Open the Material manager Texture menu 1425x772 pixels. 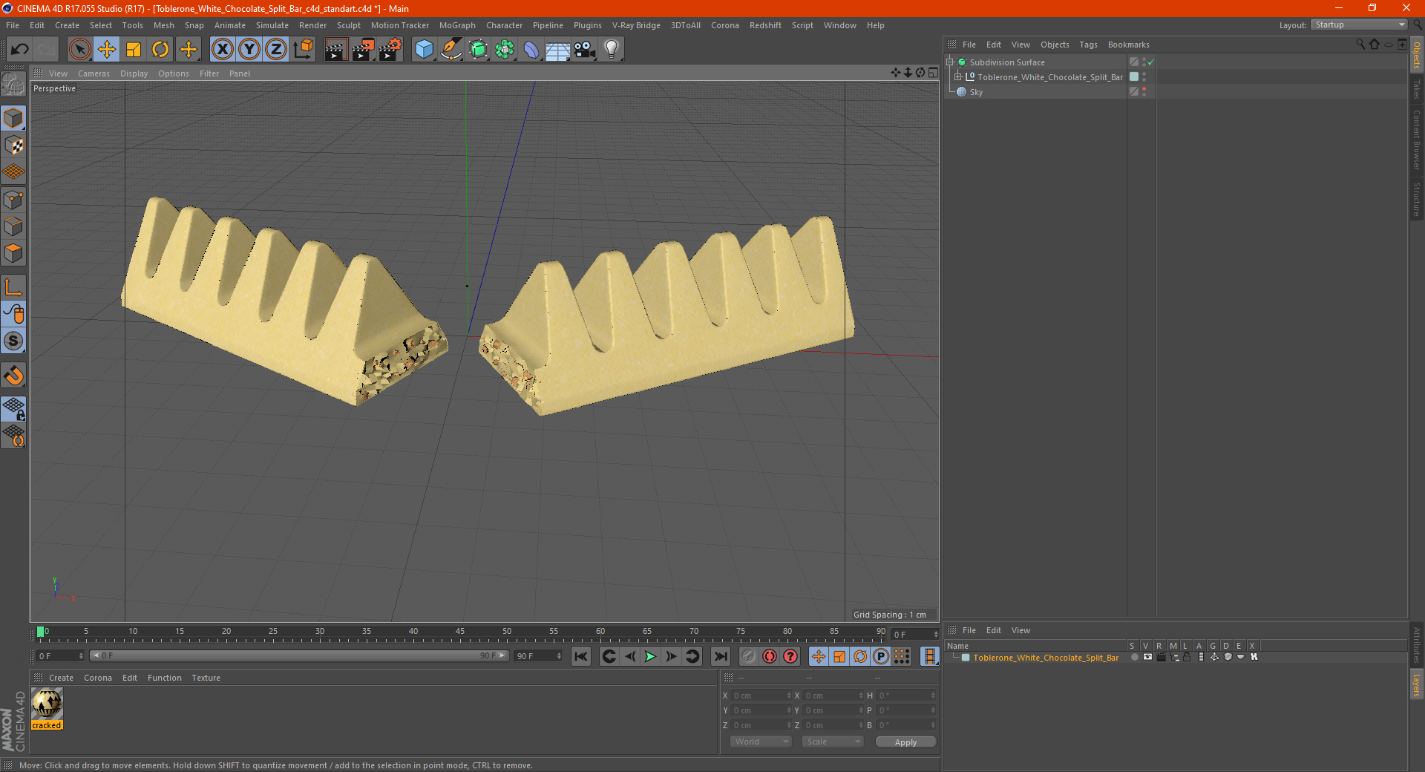click(x=206, y=678)
